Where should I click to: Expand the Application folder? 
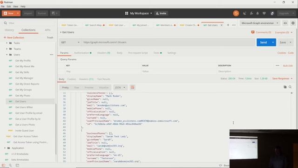pyautogui.click(x=5, y=148)
